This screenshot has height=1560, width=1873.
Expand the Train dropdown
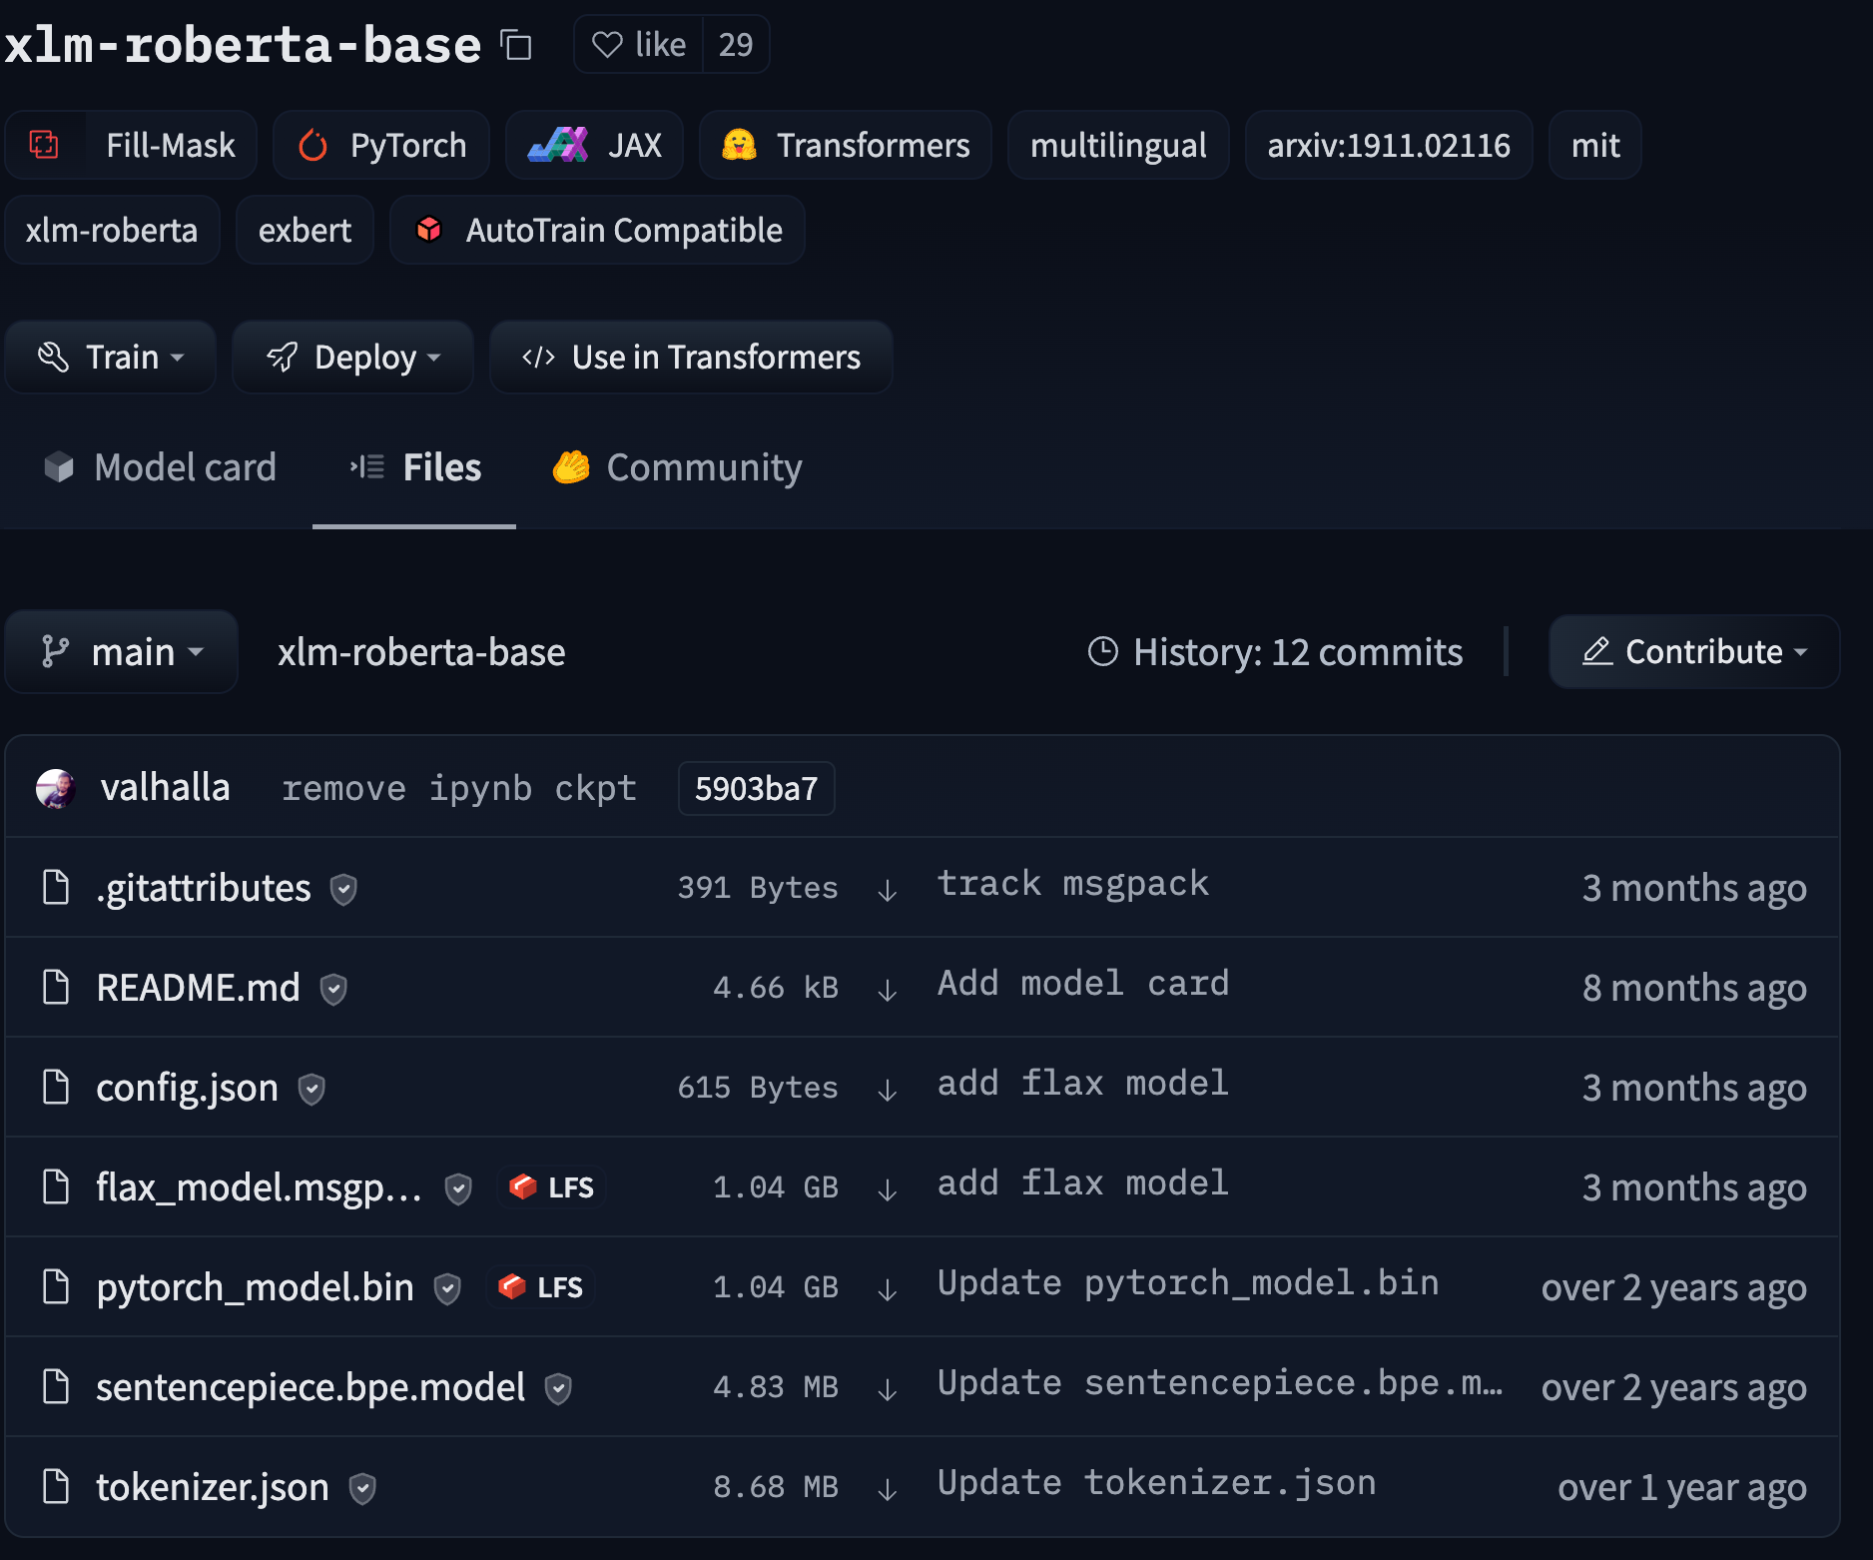111,358
